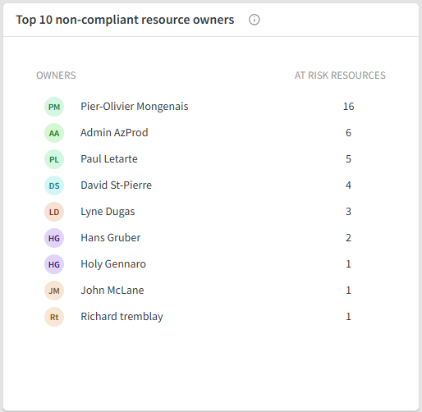Click the PL avatar for Paul Letarte
The height and width of the screenshot is (412, 422).
(54, 159)
